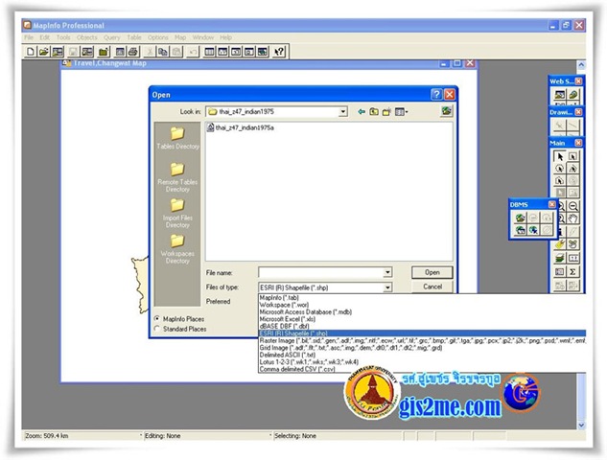Click the context Help arrow-question icon
607x460 pixels.
pos(279,52)
